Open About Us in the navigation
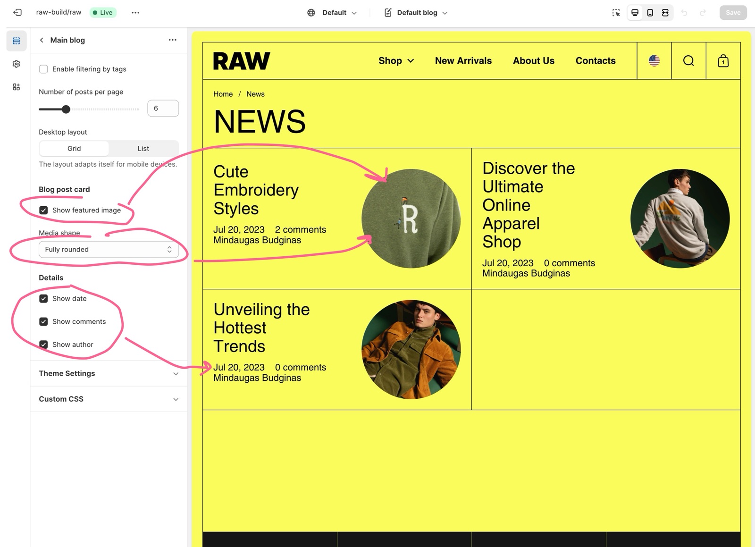 tap(533, 61)
